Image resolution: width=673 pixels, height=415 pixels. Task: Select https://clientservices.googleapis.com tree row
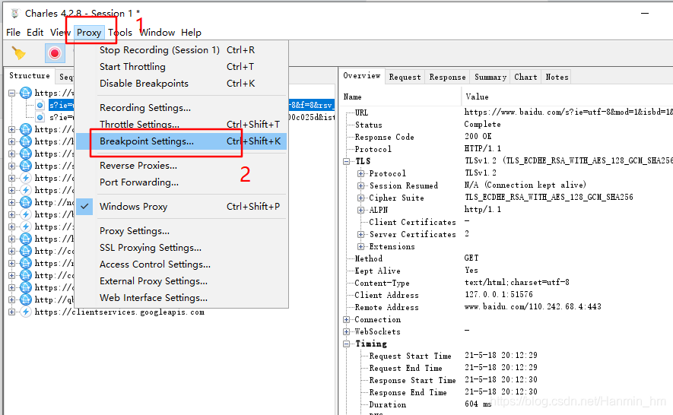119,312
